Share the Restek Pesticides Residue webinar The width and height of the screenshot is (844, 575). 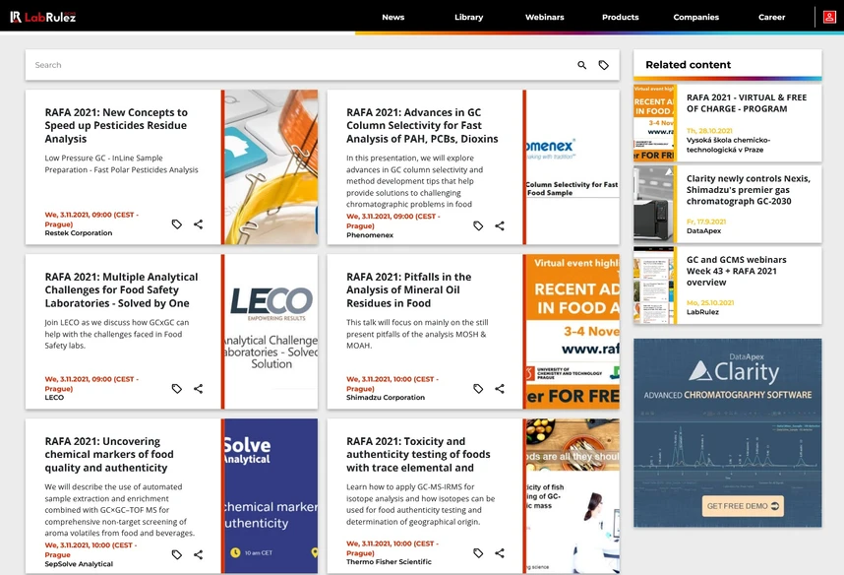point(198,224)
